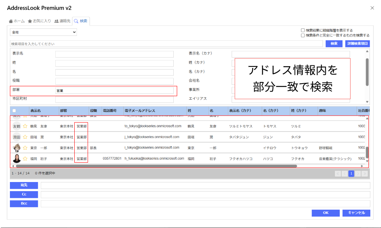Click the 詳細検索項目 expand button

pos(357,44)
